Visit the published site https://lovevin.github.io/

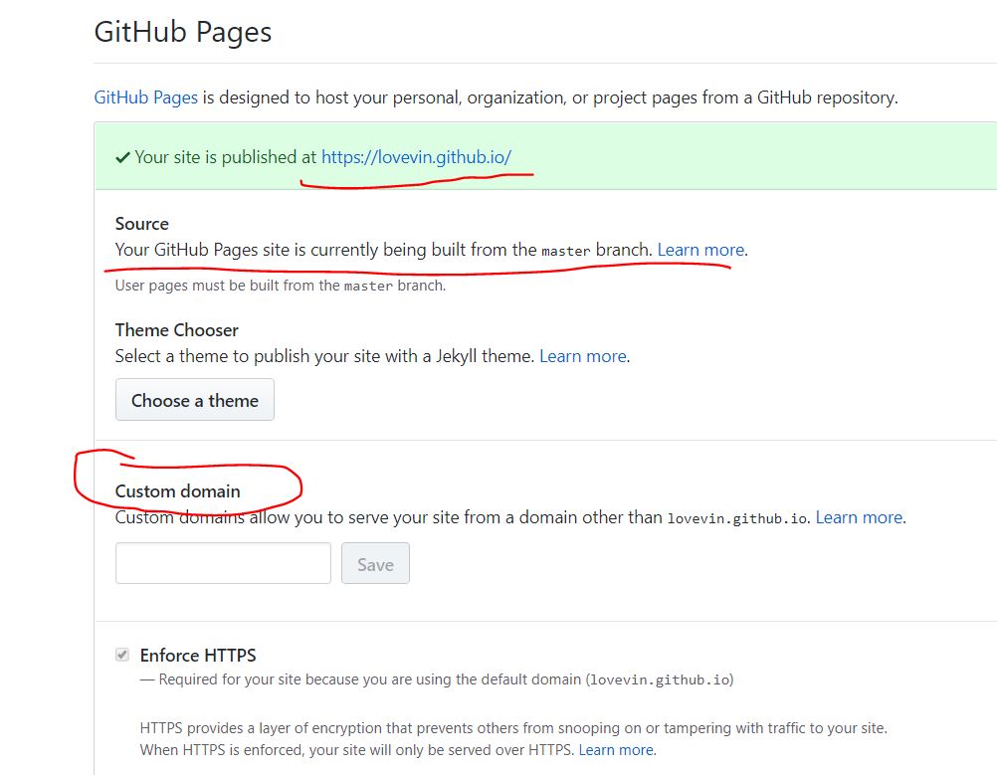tap(416, 157)
